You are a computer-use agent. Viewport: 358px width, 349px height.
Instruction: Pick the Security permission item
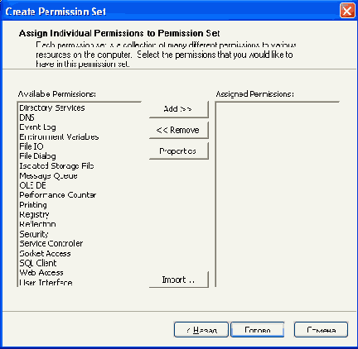coord(34,234)
